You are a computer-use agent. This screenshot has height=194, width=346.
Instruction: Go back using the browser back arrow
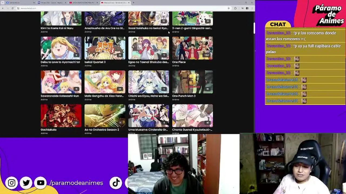click(x=3, y=8)
